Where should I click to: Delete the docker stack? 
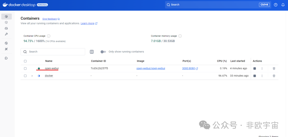[274, 76]
